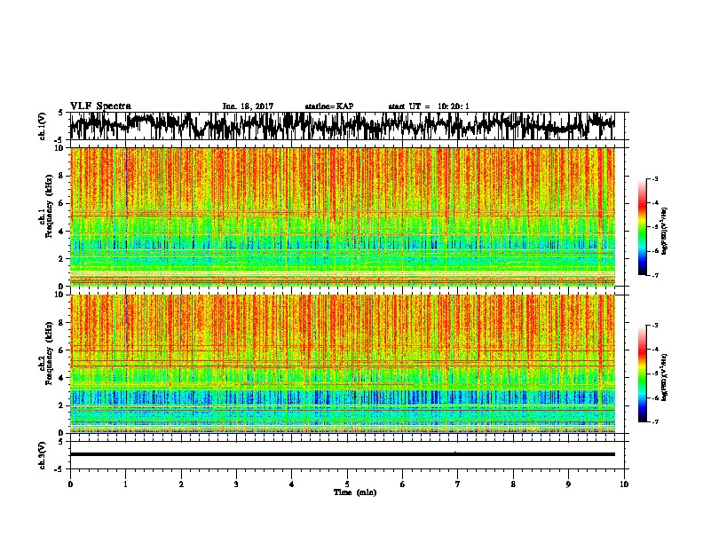Click the ch.1 color bar '-3' label
Viewport: 703px width, 543px height.
coord(654,178)
